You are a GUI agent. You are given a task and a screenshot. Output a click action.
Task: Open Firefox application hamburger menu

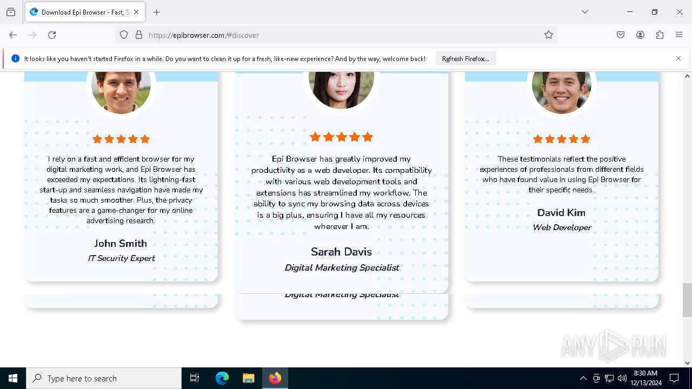(679, 35)
